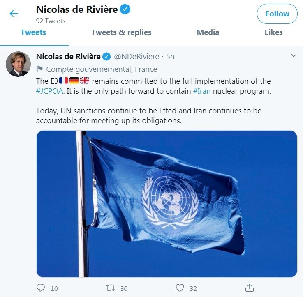303x297 pixels.
Task: Expand the tweet options chevron
Action: pyautogui.click(x=294, y=55)
